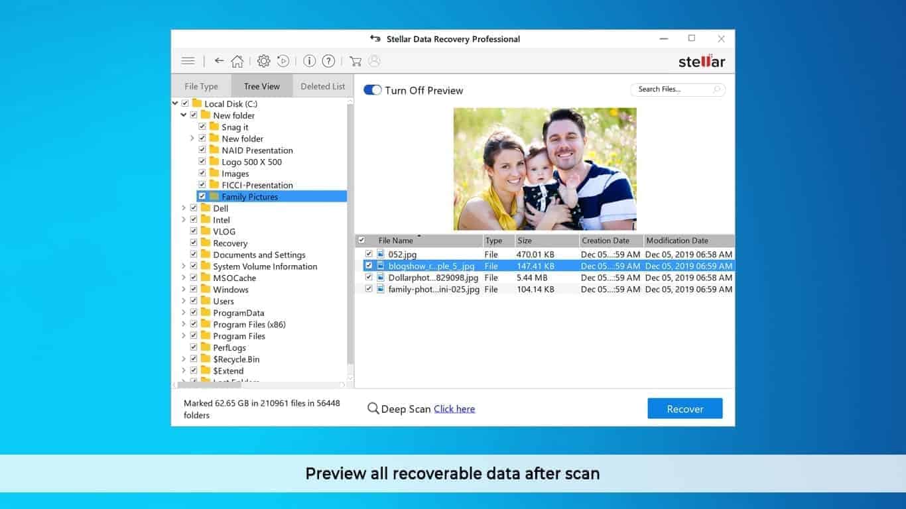
Task: Open the help question mark icon
Action: pos(328,60)
